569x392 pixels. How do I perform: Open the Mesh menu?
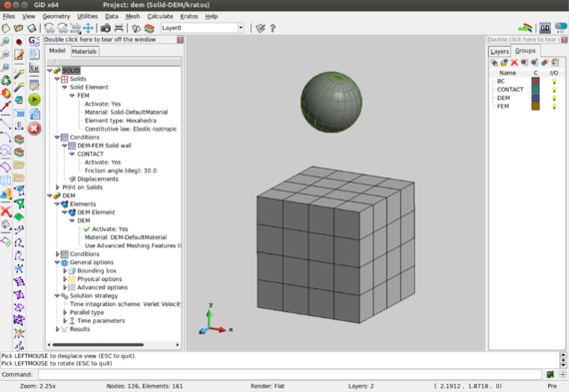[x=133, y=16]
